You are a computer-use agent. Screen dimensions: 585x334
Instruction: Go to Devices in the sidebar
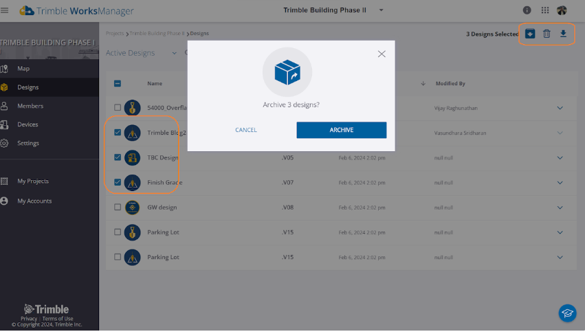[x=28, y=124]
